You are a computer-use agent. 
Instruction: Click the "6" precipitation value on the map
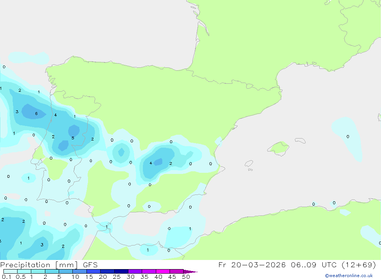(37, 114)
